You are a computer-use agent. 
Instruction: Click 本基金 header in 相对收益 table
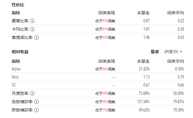point(143,61)
